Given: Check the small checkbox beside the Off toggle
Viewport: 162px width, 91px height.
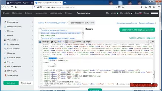Looking at the screenshot, I should tap(147, 42).
